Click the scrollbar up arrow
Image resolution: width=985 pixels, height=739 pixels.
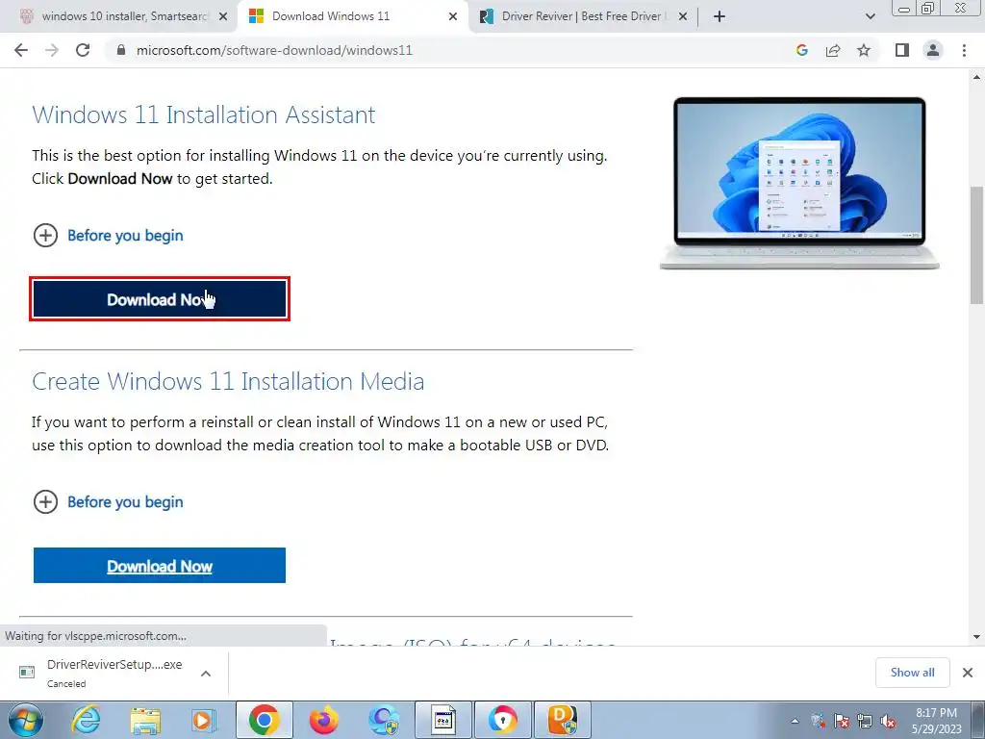pos(976,77)
